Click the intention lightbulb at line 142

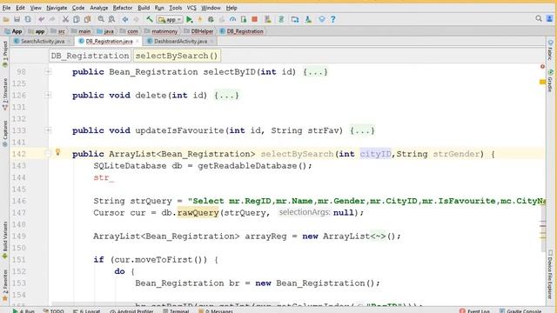click(x=58, y=153)
